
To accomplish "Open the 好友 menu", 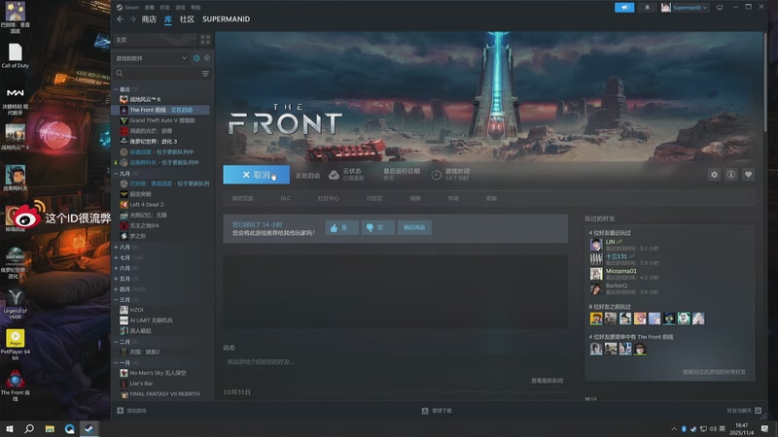I will point(164,8).
